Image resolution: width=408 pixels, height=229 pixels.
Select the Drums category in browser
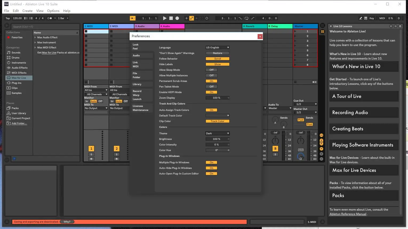coord(15,57)
